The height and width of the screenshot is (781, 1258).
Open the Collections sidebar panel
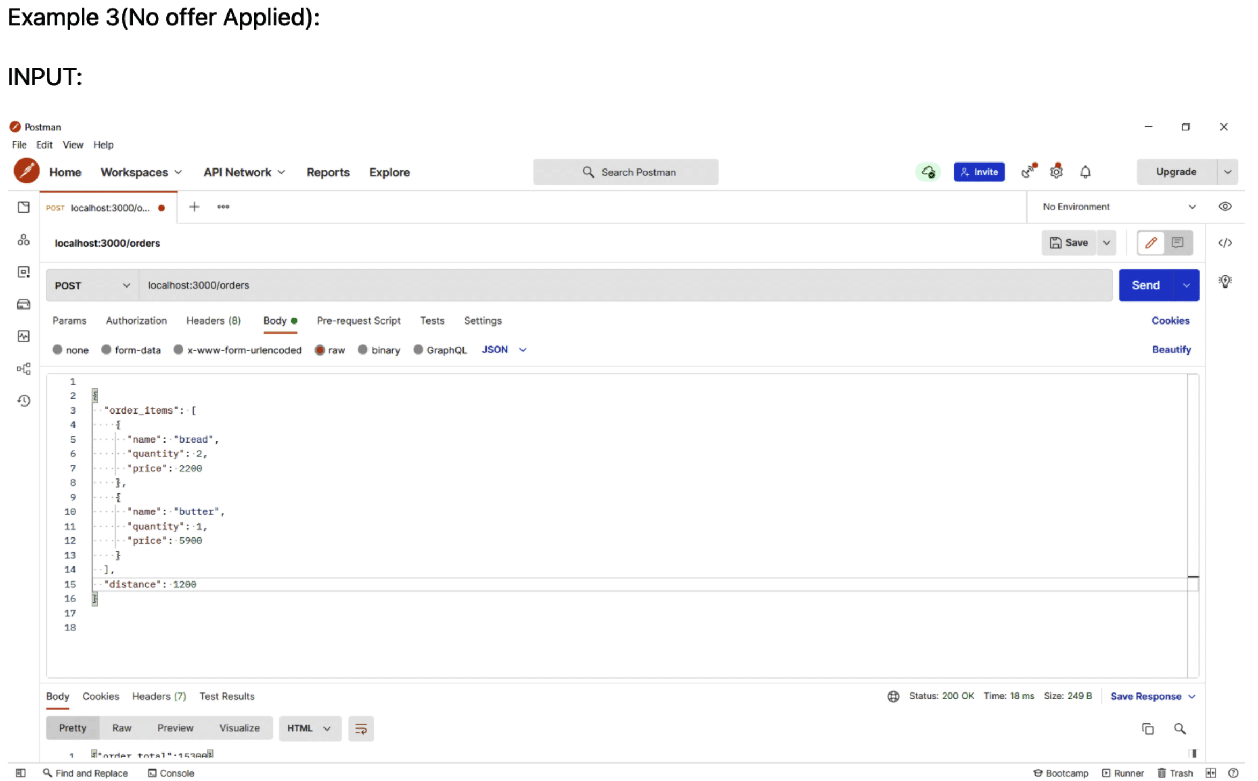24,207
